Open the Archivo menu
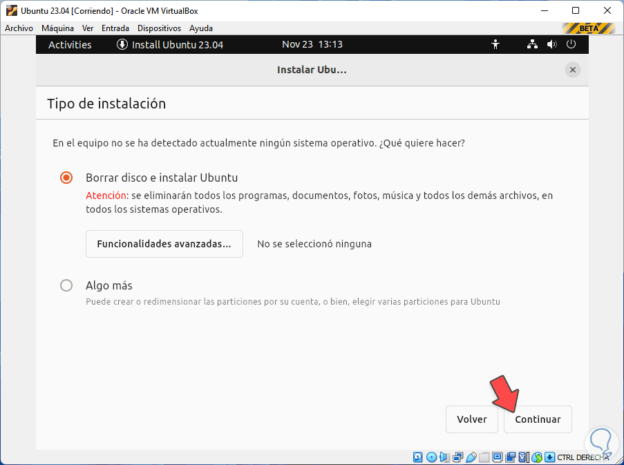The width and height of the screenshot is (624, 465). [x=19, y=28]
